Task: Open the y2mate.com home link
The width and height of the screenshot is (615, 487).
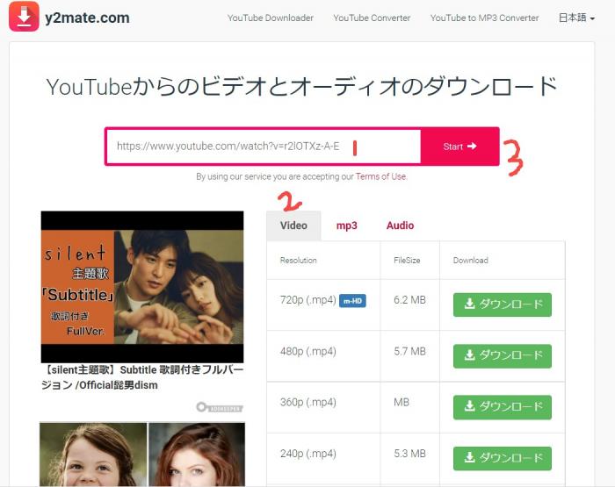Action: [x=87, y=18]
